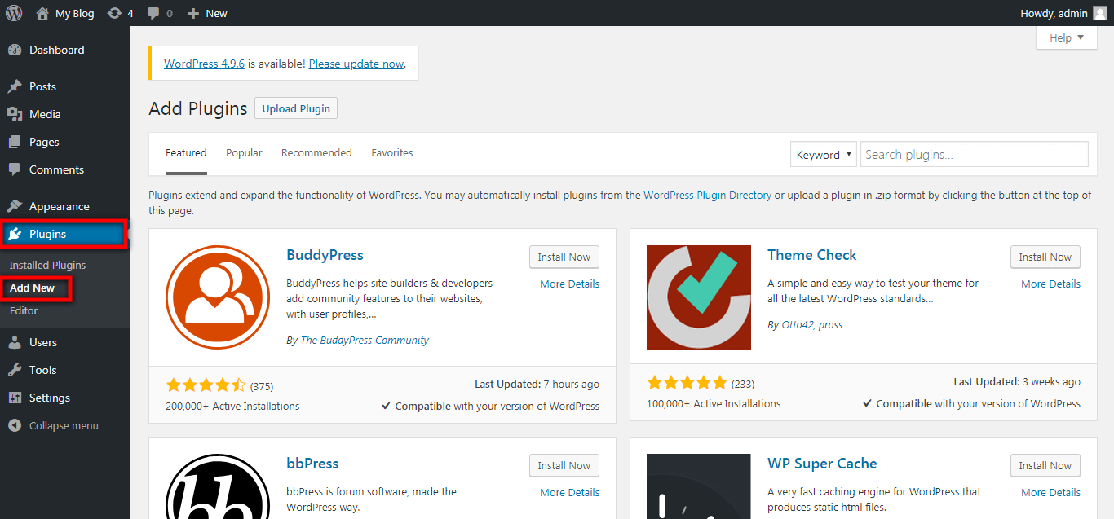Open More Details for BuddyPress

click(569, 284)
